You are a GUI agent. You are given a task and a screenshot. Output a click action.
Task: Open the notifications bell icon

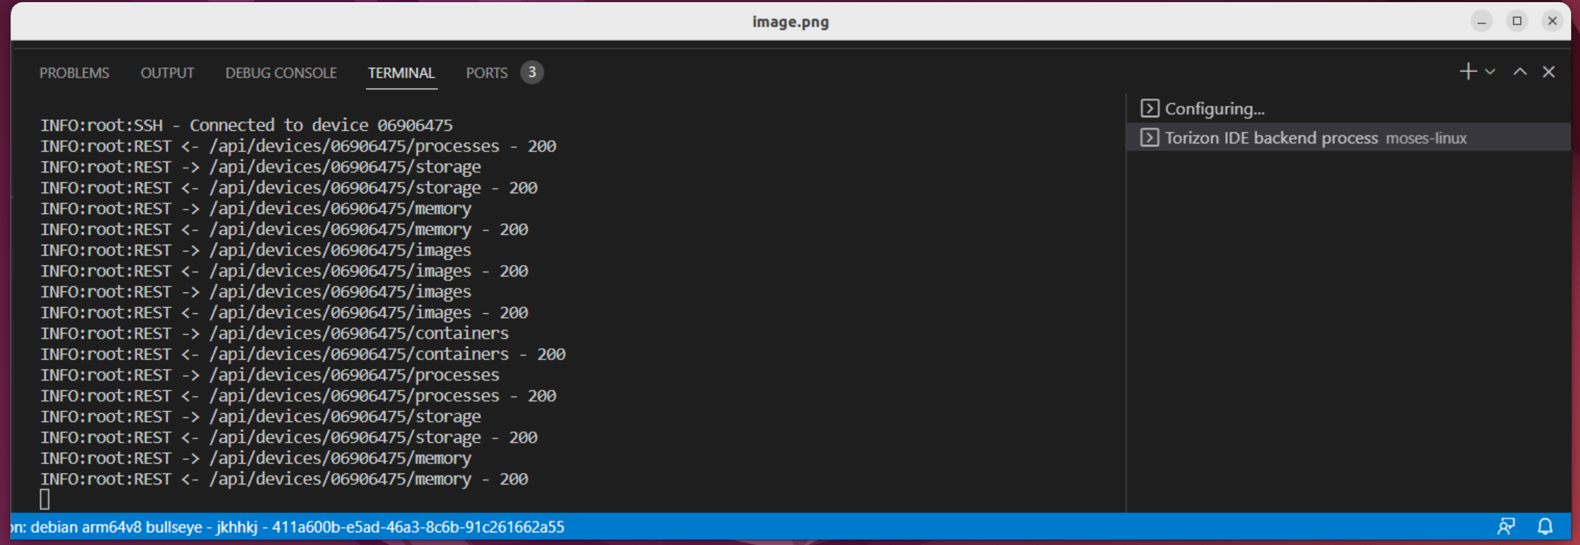tap(1545, 527)
